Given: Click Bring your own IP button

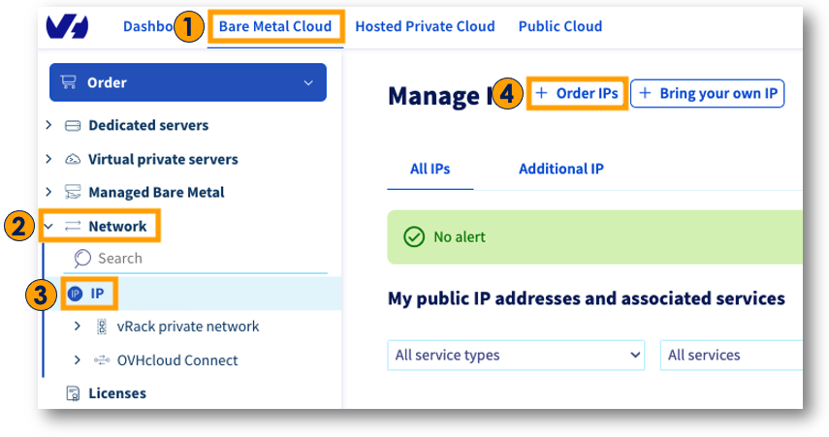Looking at the screenshot, I should coord(708,94).
